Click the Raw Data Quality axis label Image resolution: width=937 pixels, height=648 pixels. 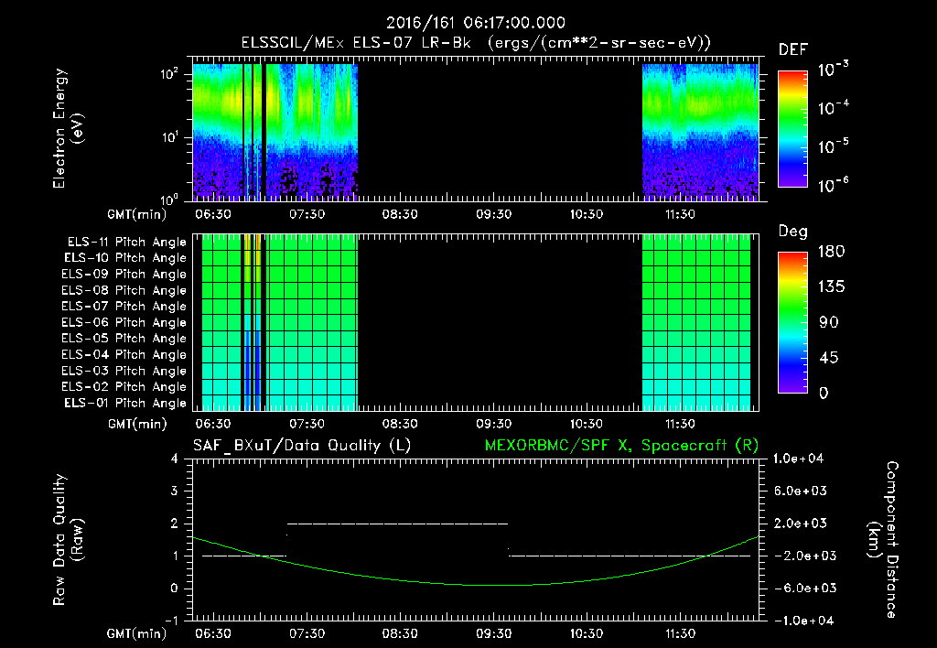[68, 540]
